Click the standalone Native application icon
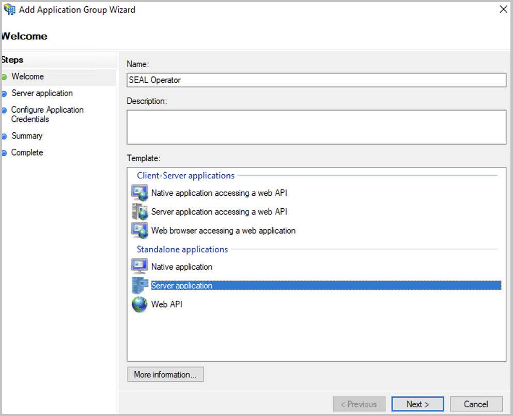Image resolution: width=513 pixels, height=416 pixels. point(139,267)
